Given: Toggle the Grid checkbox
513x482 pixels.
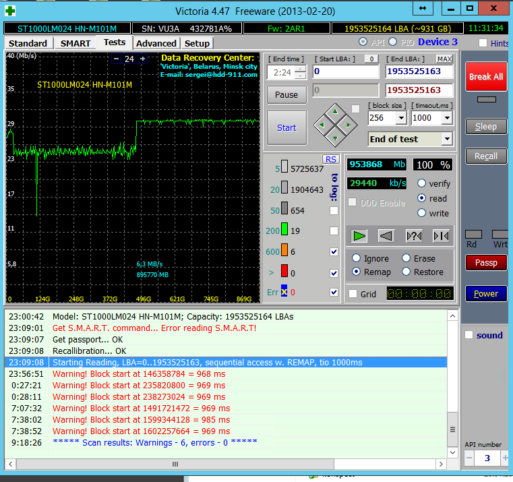Looking at the screenshot, I should (353, 293).
